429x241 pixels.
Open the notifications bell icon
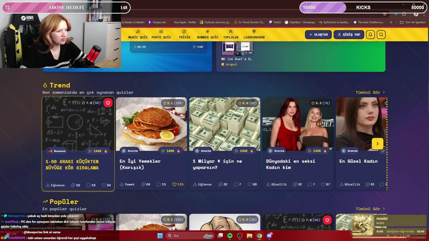pos(370,34)
